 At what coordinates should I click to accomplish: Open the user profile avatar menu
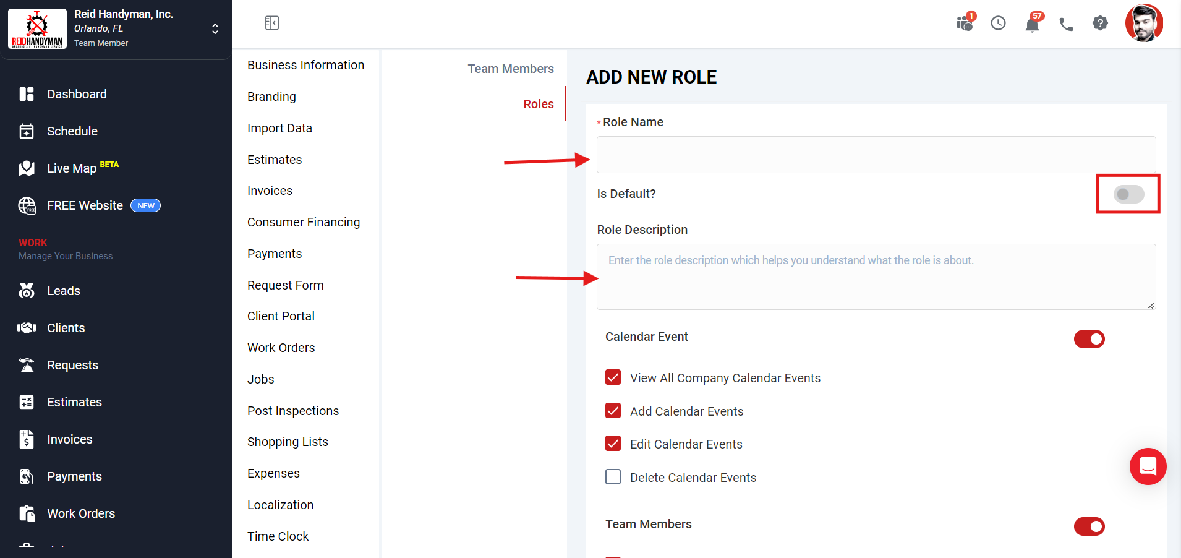tap(1144, 24)
